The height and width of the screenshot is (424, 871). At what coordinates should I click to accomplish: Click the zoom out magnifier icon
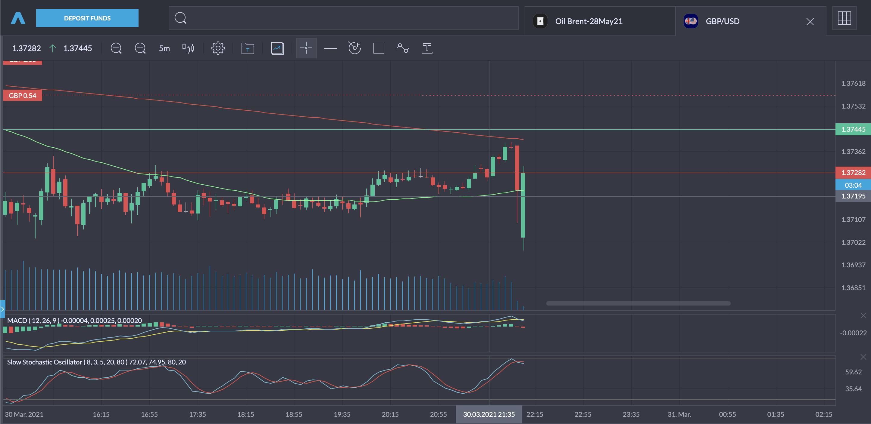(x=116, y=48)
